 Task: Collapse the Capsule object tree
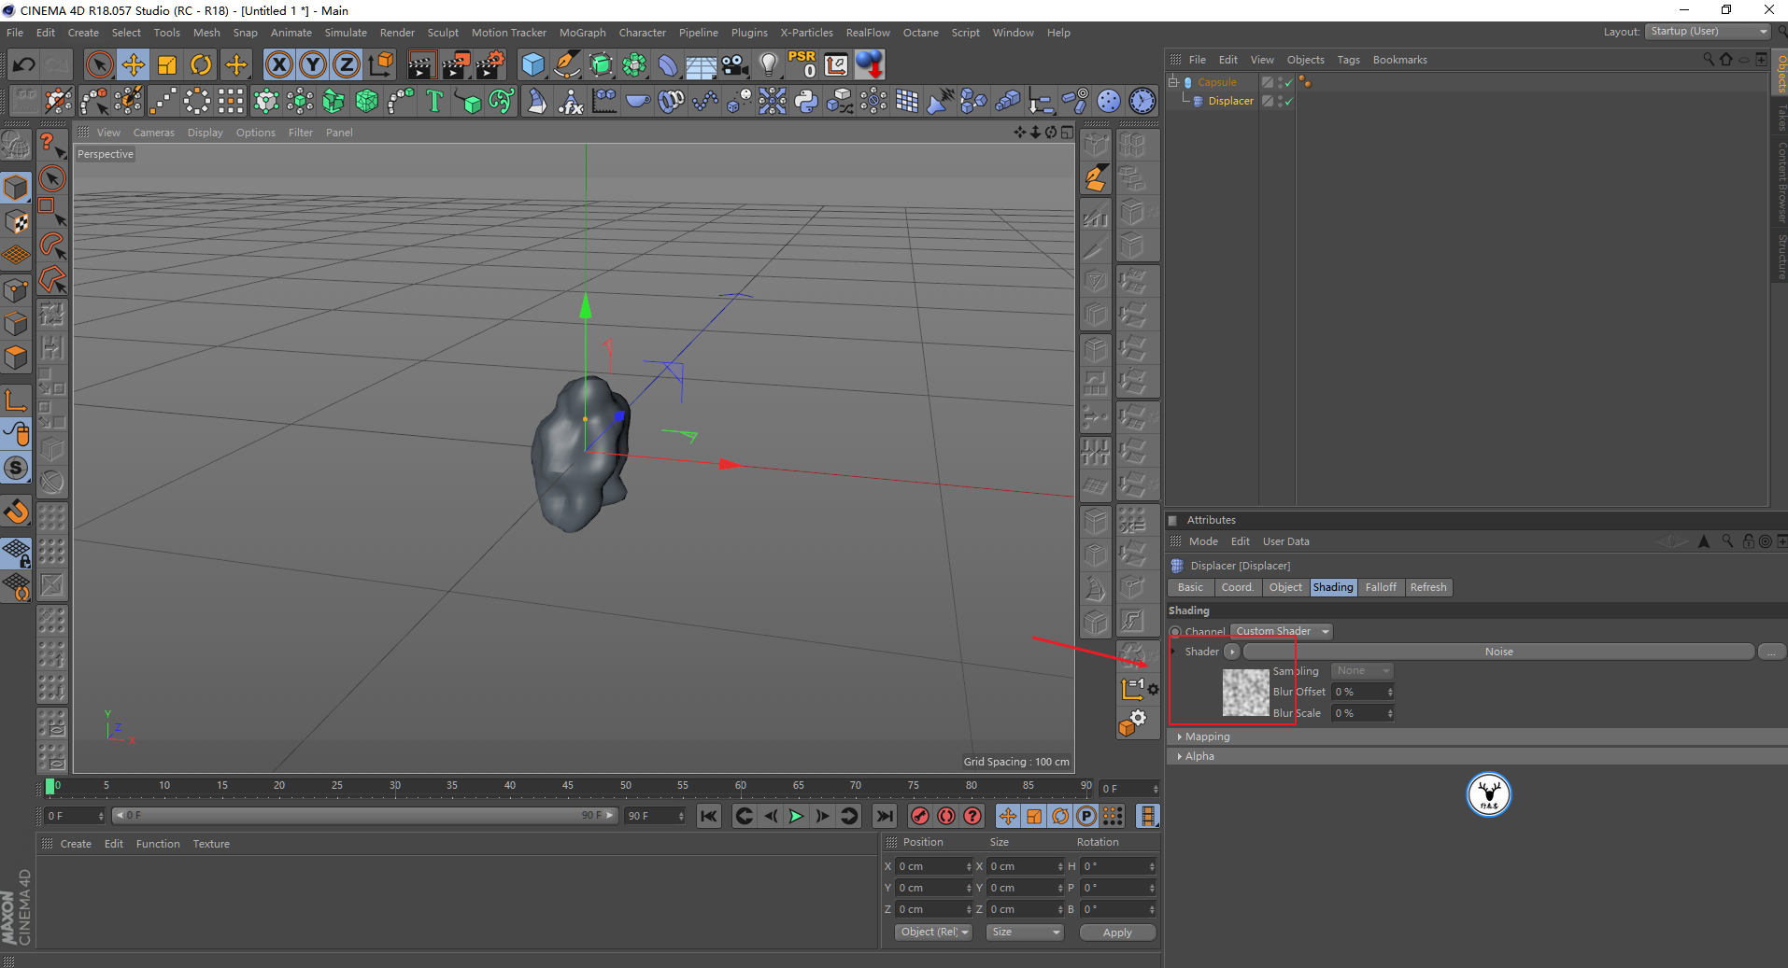[x=1172, y=82]
